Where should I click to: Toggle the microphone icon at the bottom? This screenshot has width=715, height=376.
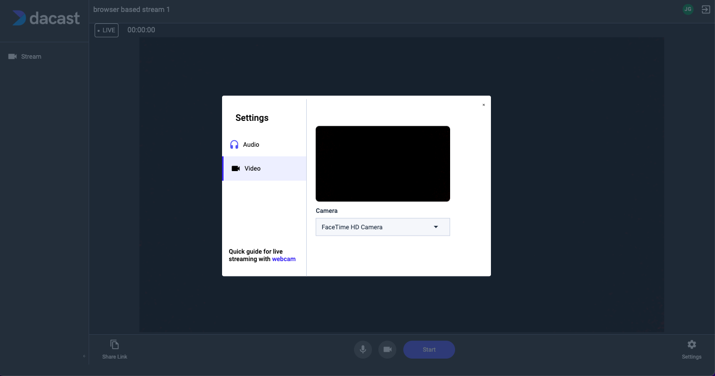click(x=362, y=350)
